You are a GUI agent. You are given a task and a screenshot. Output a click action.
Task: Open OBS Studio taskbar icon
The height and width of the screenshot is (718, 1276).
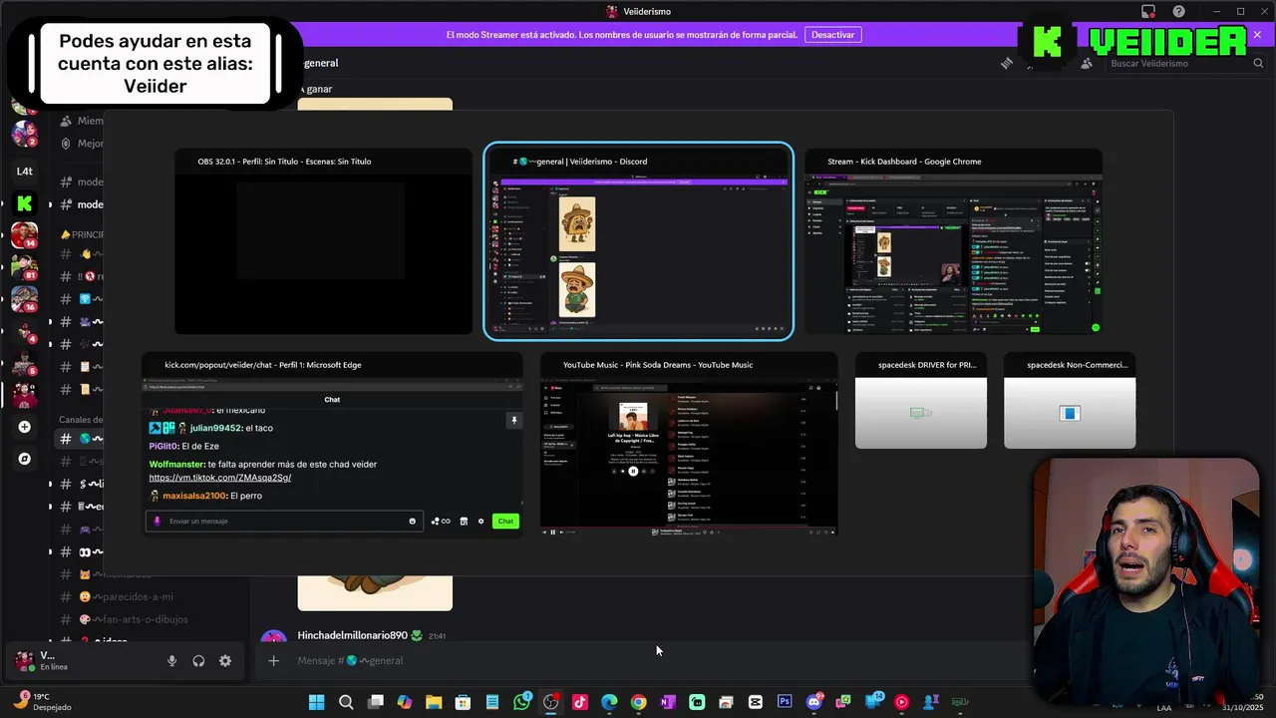550,702
